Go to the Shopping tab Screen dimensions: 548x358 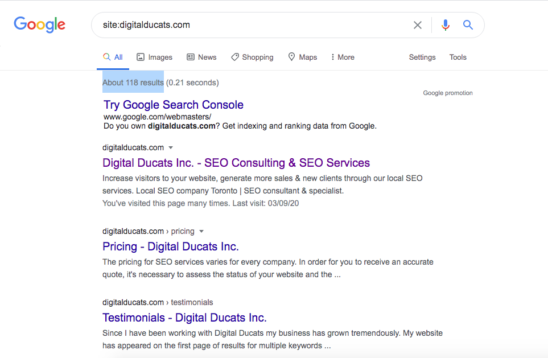pos(252,57)
